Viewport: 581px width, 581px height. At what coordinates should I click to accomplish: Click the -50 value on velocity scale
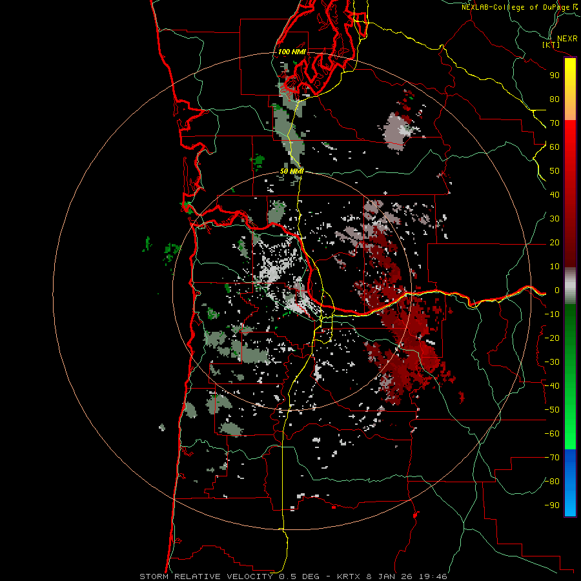pyautogui.click(x=552, y=410)
